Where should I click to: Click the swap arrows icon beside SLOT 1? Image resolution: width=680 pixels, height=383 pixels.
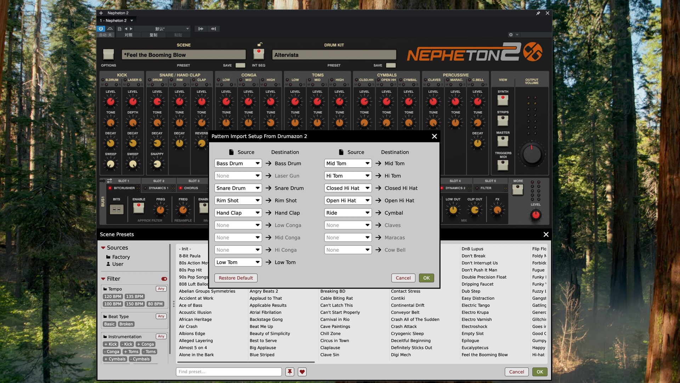click(109, 181)
